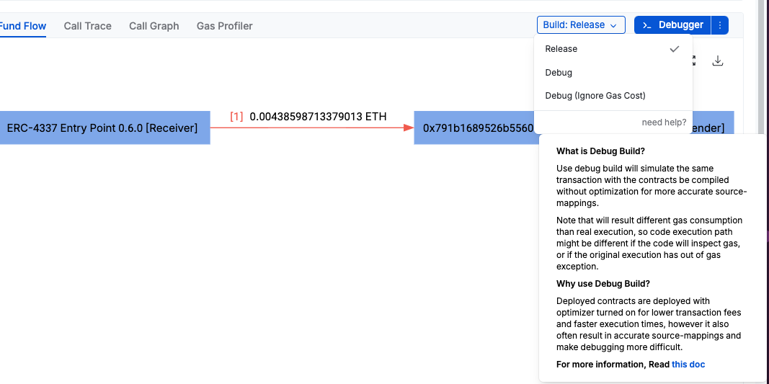Click the download fund flow icon

pos(717,61)
